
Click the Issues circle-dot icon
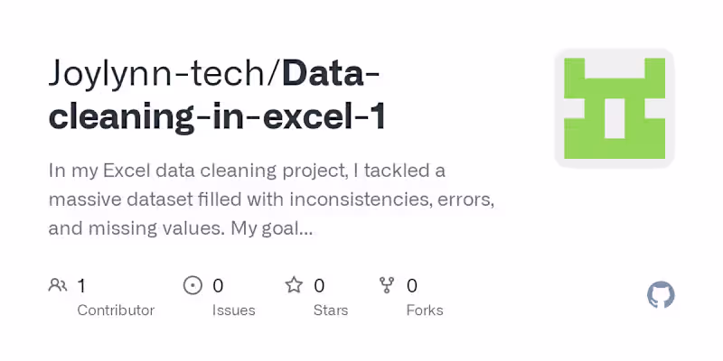[x=192, y=286]
